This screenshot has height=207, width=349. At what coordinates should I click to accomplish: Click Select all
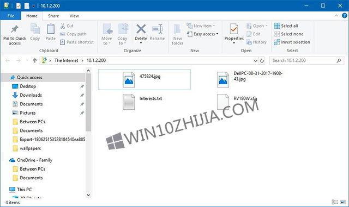(286, 26)
